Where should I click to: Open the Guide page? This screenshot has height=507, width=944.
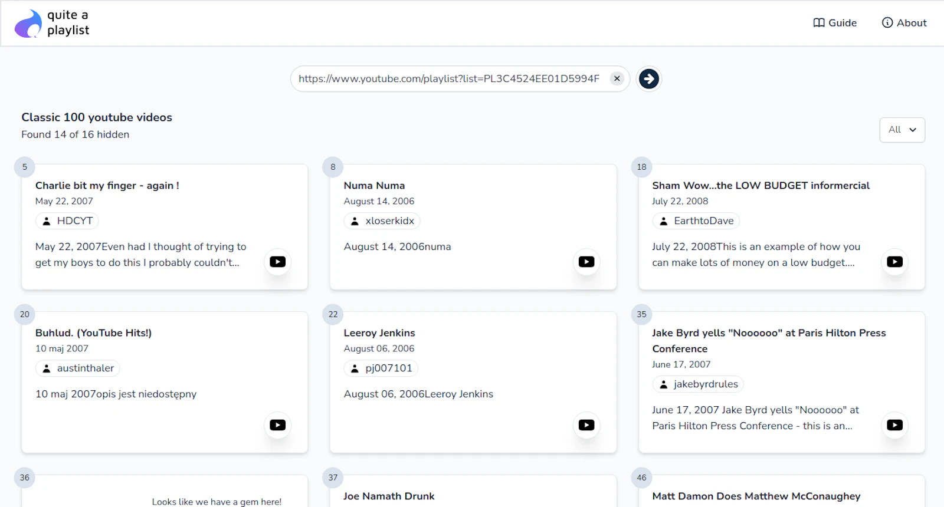[835, 23]
